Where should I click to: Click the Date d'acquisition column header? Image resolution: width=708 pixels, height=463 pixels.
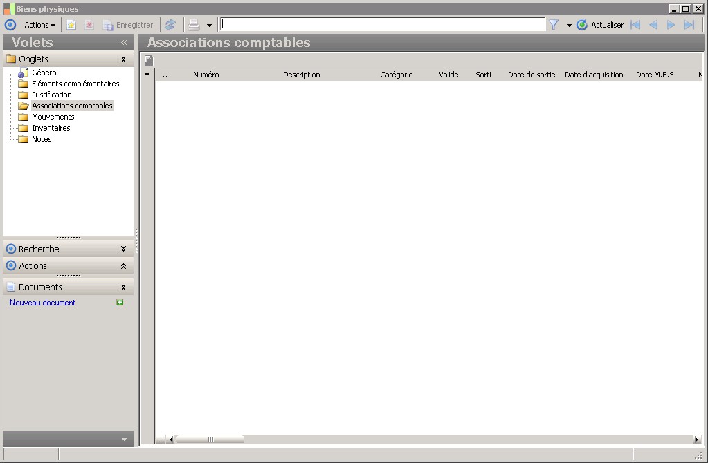coord(594,75)
